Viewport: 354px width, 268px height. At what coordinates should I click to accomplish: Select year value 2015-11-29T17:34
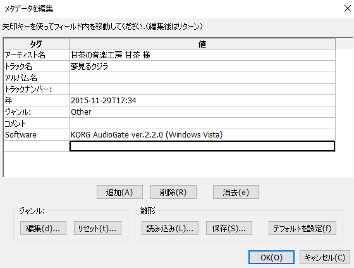click(x=202, y=101)
